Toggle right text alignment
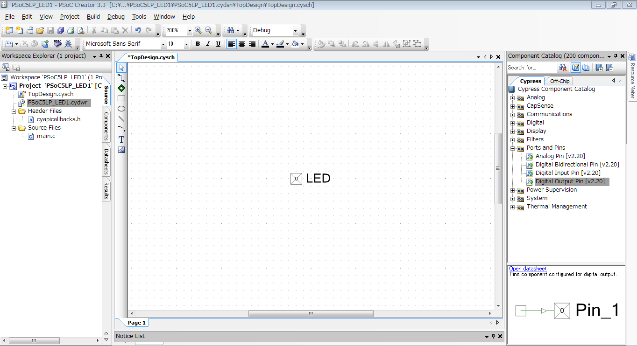Image resolution: width=637 pixels, height=346 pixels. 252,44
